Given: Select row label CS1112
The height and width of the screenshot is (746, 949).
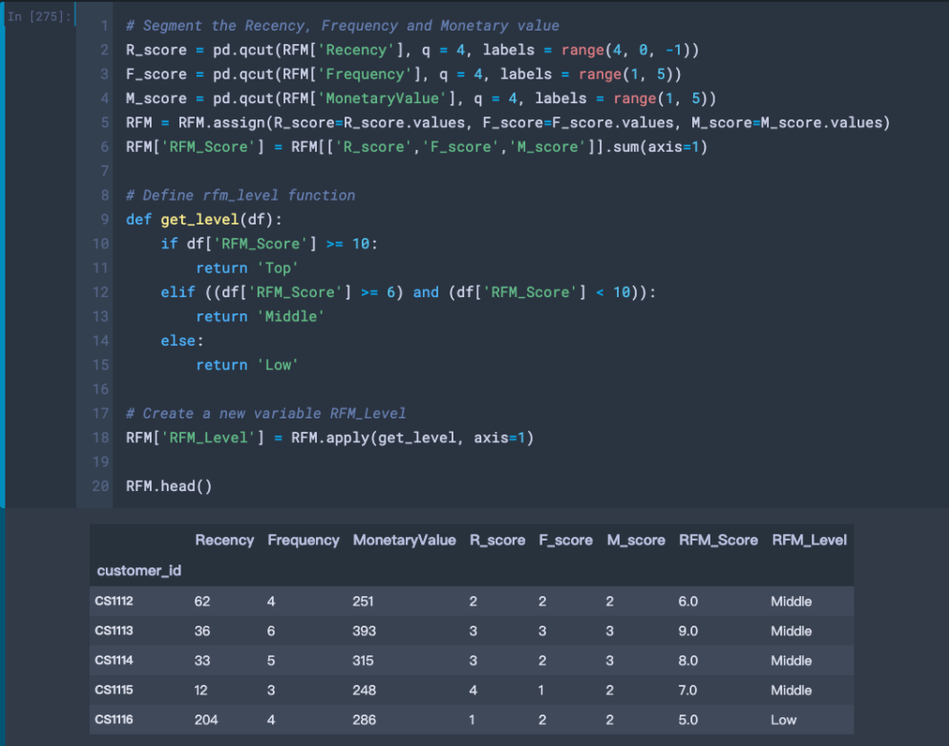Looking at the screenshot, I should (113, 601).
